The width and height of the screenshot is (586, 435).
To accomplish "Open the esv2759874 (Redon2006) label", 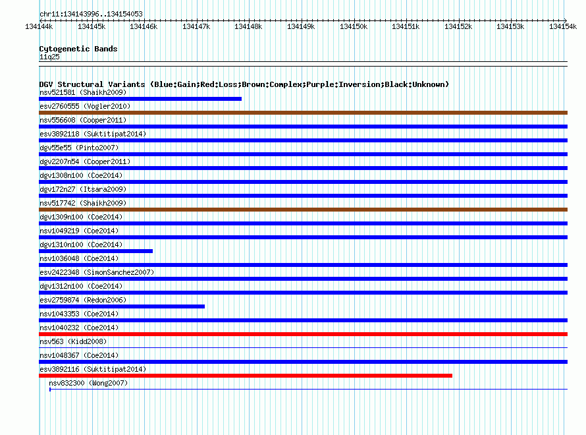I will pyautogui.click(x=83, y=300).
